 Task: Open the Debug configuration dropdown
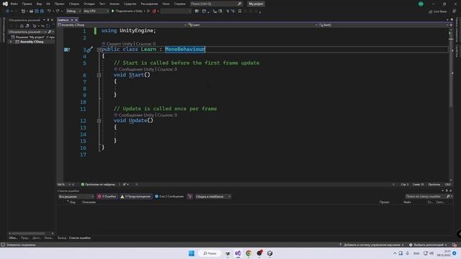73,12
